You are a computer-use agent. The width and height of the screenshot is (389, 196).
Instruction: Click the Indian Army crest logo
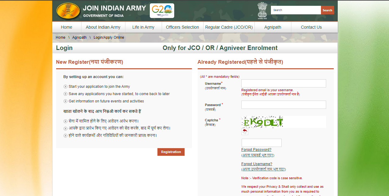[68, 11]
